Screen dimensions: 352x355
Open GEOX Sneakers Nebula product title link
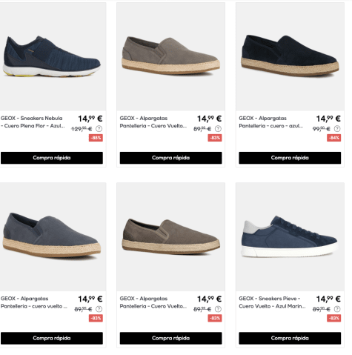coord(33,122)
